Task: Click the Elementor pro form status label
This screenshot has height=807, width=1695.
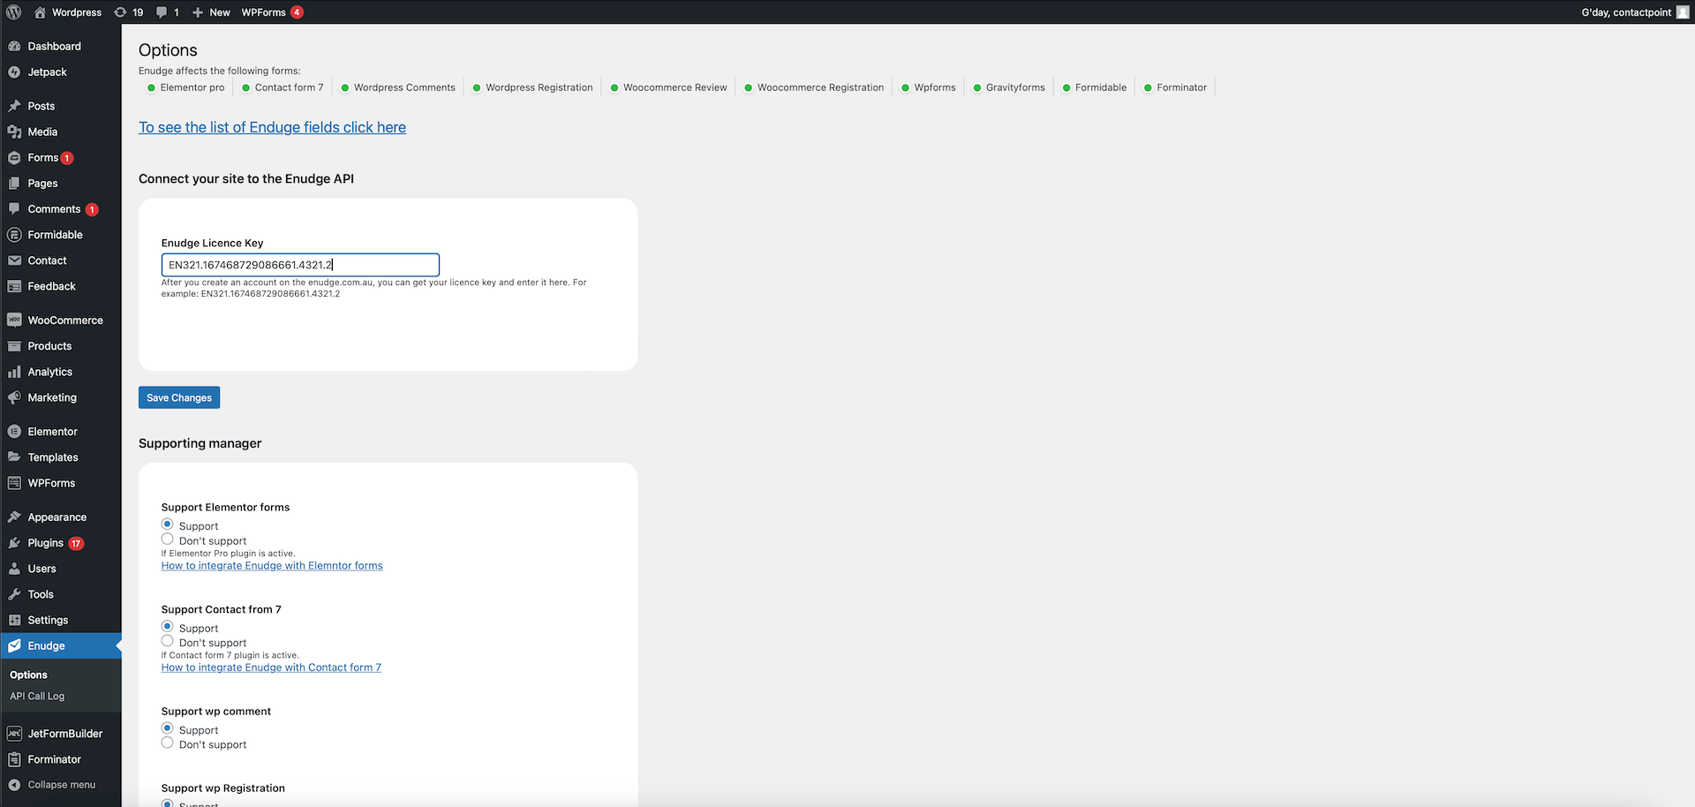Action: pos(192,87)
